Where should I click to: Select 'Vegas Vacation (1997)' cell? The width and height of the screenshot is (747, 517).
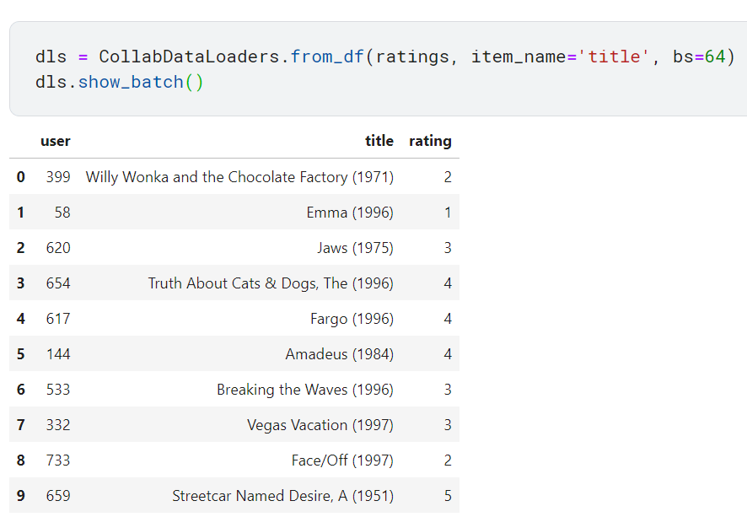pyautogui.click(x=320, y=425)
